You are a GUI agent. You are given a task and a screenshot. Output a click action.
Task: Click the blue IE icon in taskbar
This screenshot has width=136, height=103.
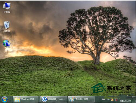tap(45, 99)
